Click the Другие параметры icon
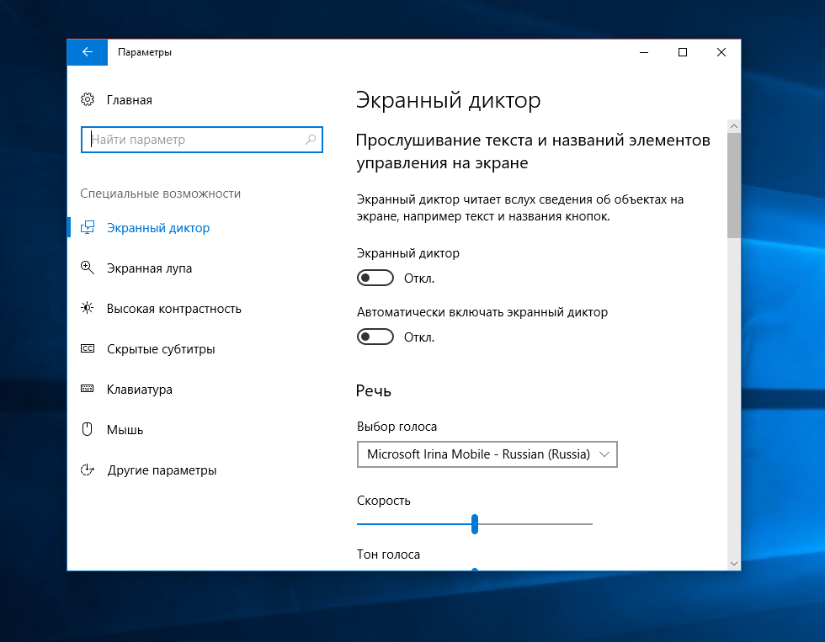 [88, 470]
